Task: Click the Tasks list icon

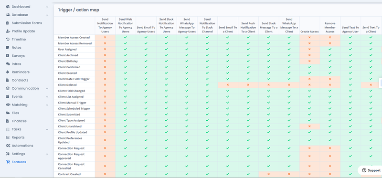Action: click(8, 129)
